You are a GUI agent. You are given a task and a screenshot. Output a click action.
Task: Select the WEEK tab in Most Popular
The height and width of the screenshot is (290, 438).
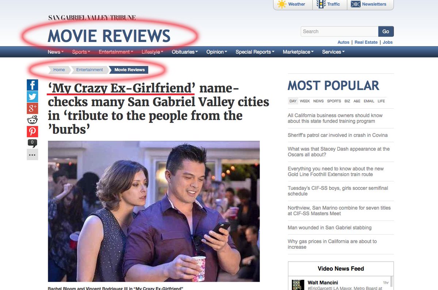(305, 101)
